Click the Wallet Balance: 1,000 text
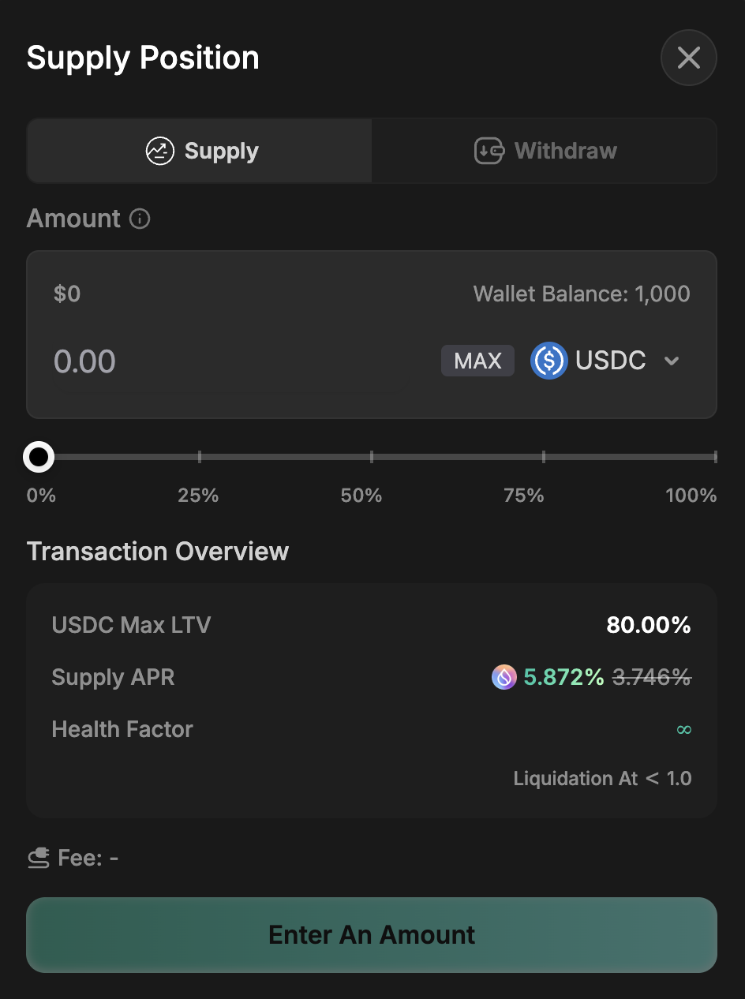This screenshot has height=999, width=745. coord(581,294)
